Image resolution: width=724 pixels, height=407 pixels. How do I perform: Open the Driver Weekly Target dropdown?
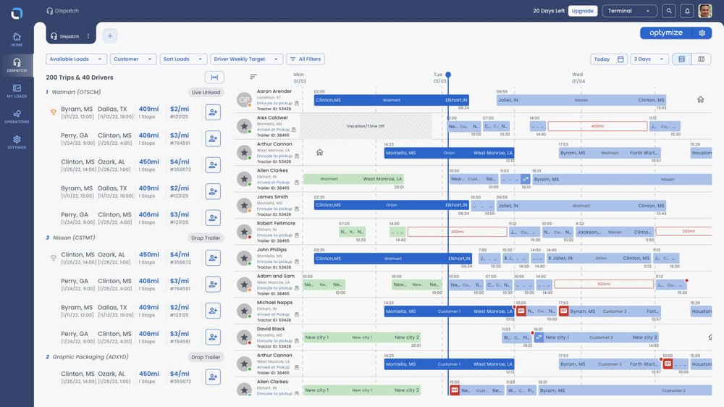click(247, 59)
